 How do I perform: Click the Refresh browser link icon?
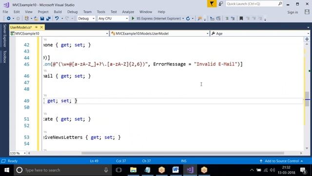[x=188, y=19]
